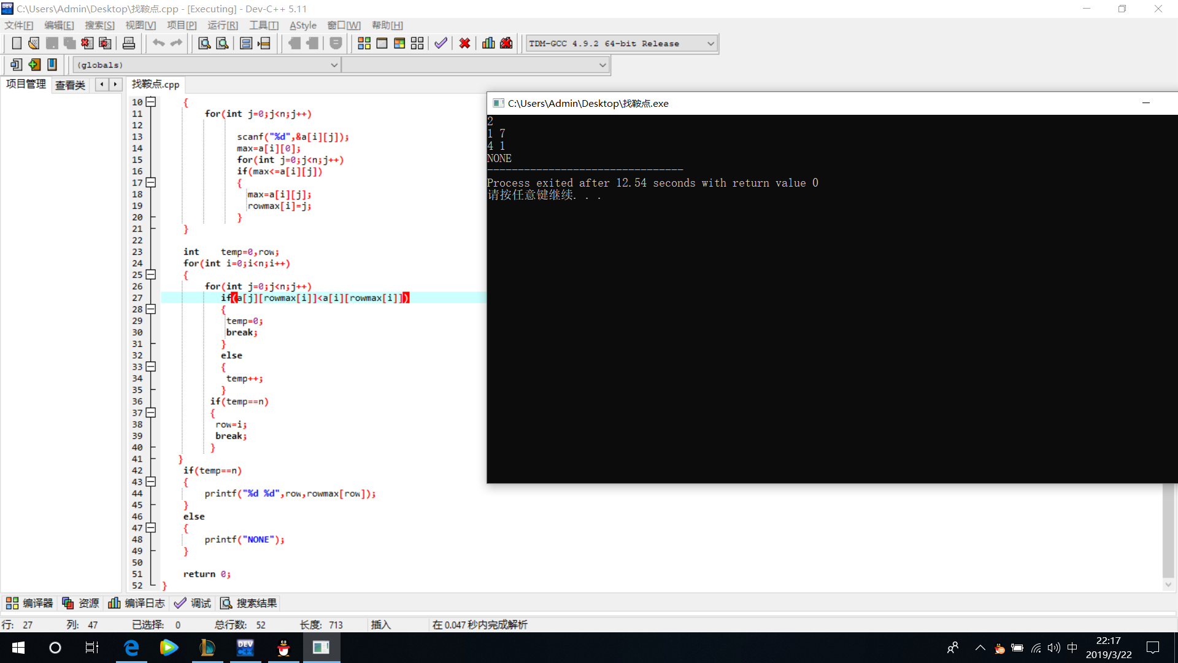This screenshot has width=1178, height=663.
Task: Open the 搜索[S] menu
Action: pyautogui.click(x=99, y=25)
